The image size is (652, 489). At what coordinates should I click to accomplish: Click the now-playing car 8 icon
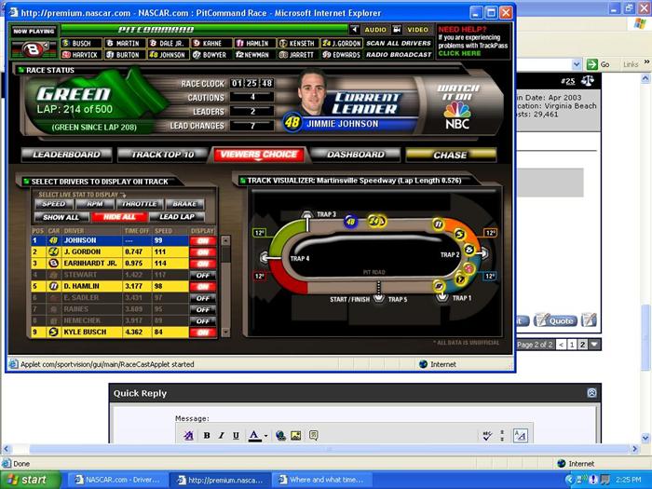click(x=34, y=49)
